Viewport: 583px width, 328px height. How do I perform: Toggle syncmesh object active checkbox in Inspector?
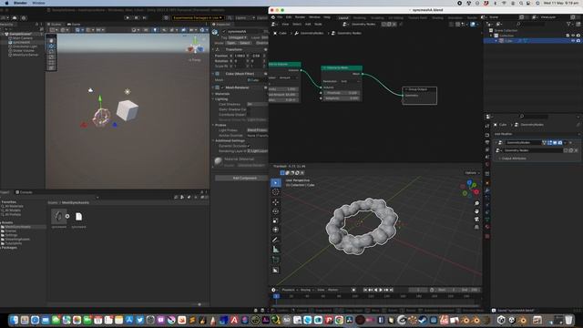[x=224, y=32]
